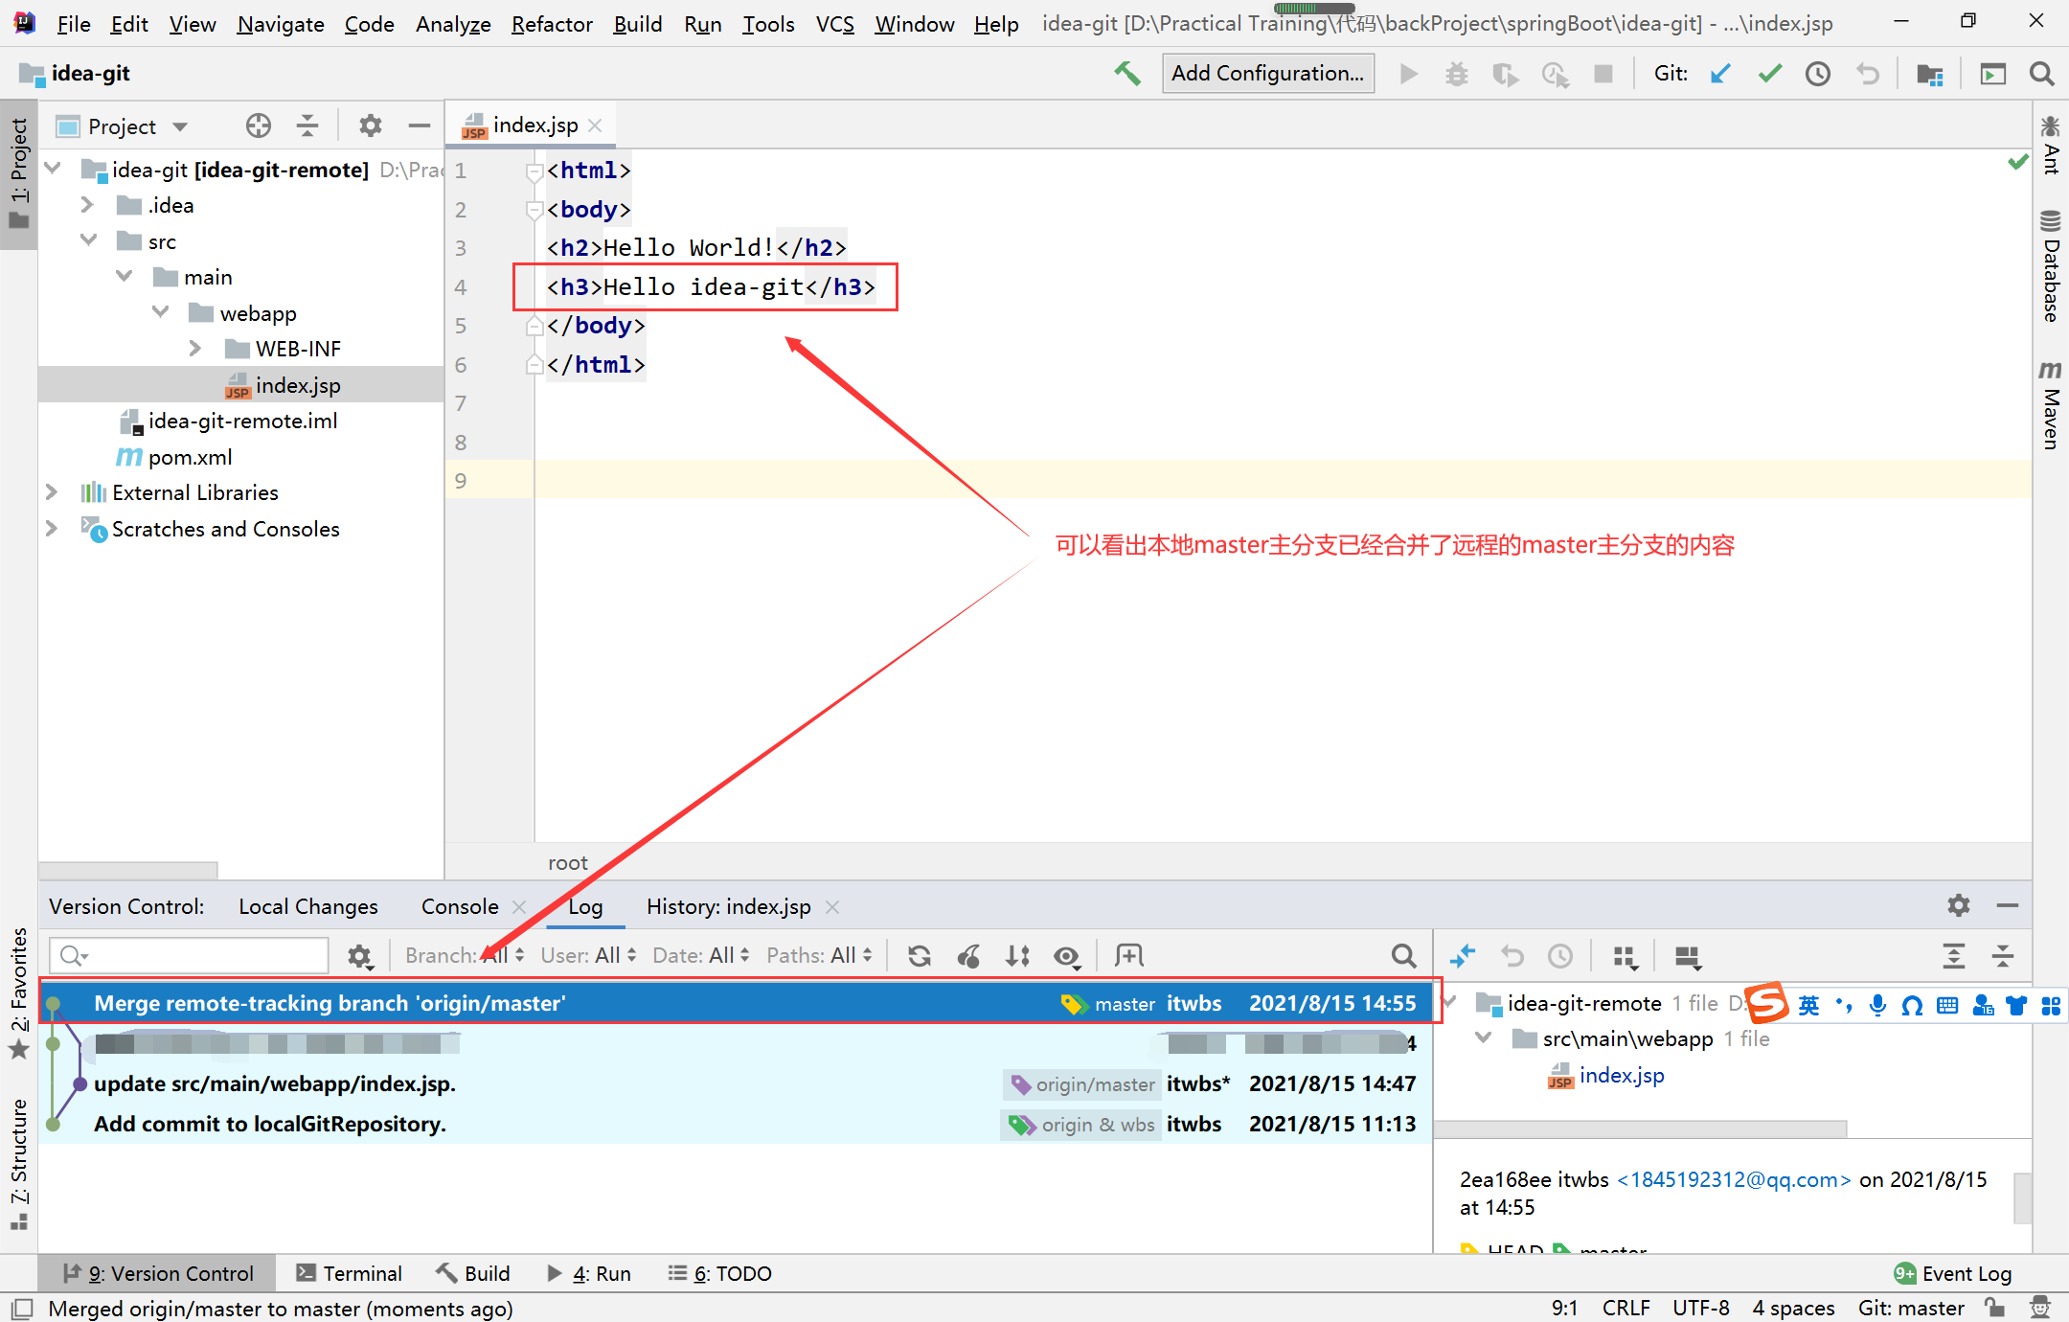The height and width of the screenshot is (1322, 2069).
Task: Open Project Structure icon
Action: tap(1929, 74)
